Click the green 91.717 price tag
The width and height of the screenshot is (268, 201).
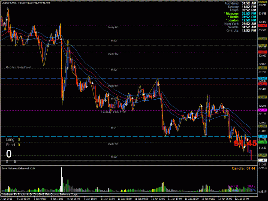(x=262, y=142)
